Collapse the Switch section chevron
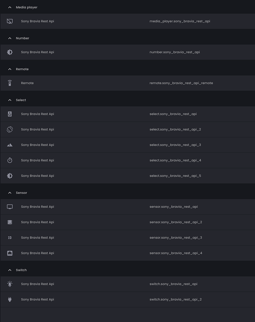The width and height of the screenshot is (255, 322). point(10,270)
